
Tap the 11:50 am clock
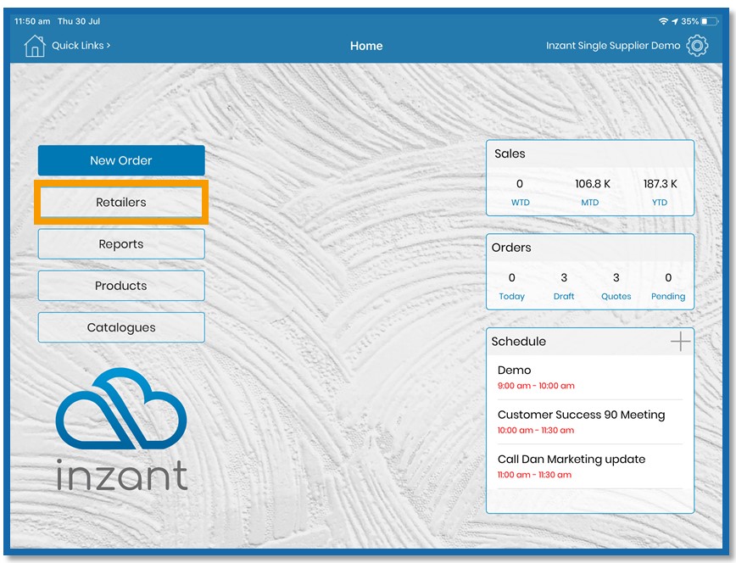coord(32,21)
